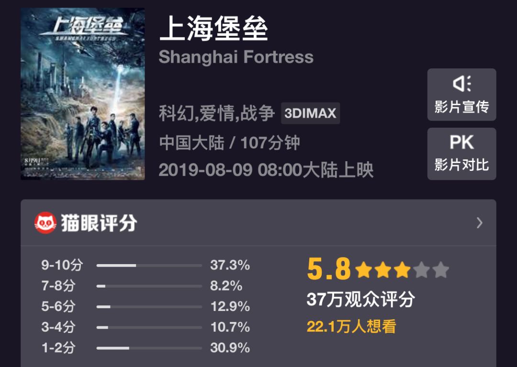Open the Shanghai Fortress movie poster
The height and width of the screenshot is (367, 517).
[x=83, y=94]
